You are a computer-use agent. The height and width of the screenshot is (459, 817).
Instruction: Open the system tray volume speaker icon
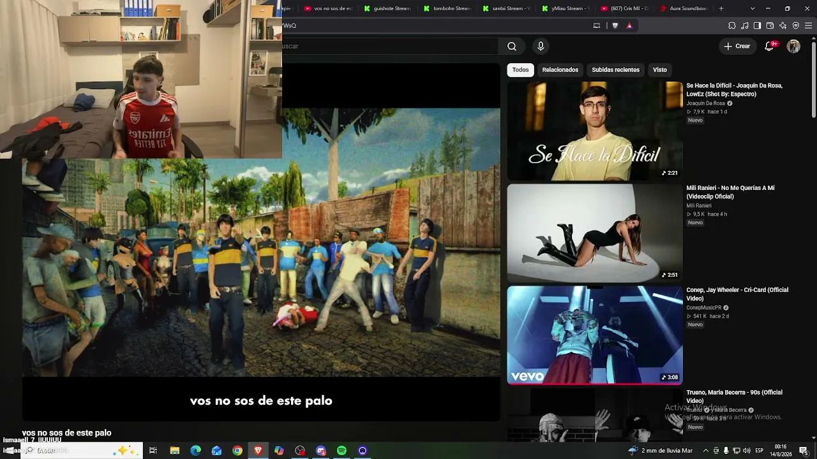(x=747, y=451)
